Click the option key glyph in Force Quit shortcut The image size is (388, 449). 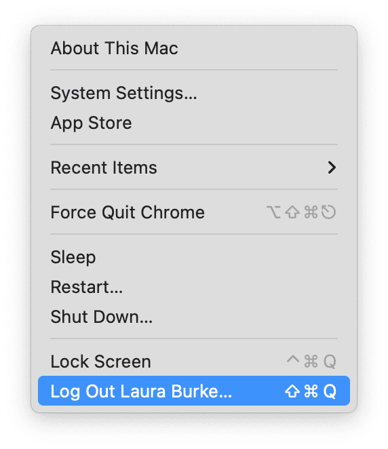273,212
